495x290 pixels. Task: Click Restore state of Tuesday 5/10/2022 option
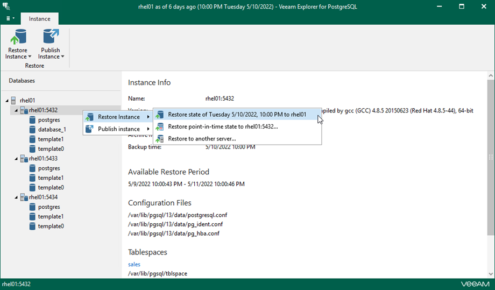pos(237,115)
